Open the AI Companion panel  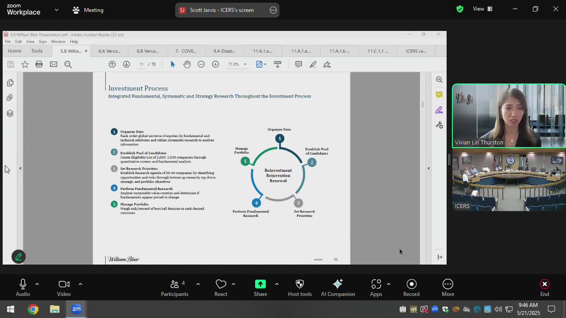(x=337, y=288)
